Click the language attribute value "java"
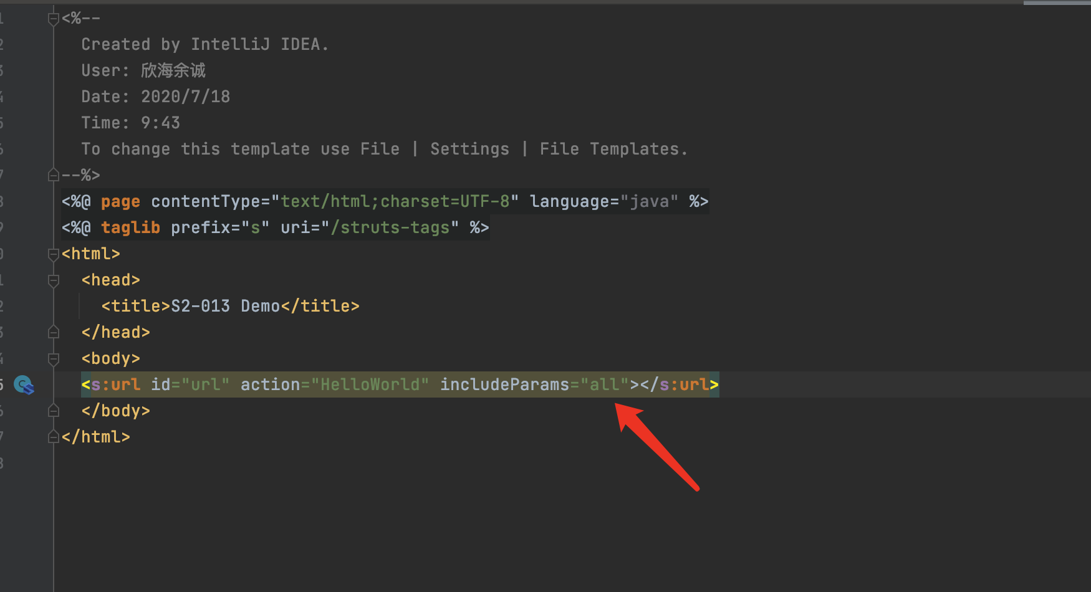 pos(650,201)
